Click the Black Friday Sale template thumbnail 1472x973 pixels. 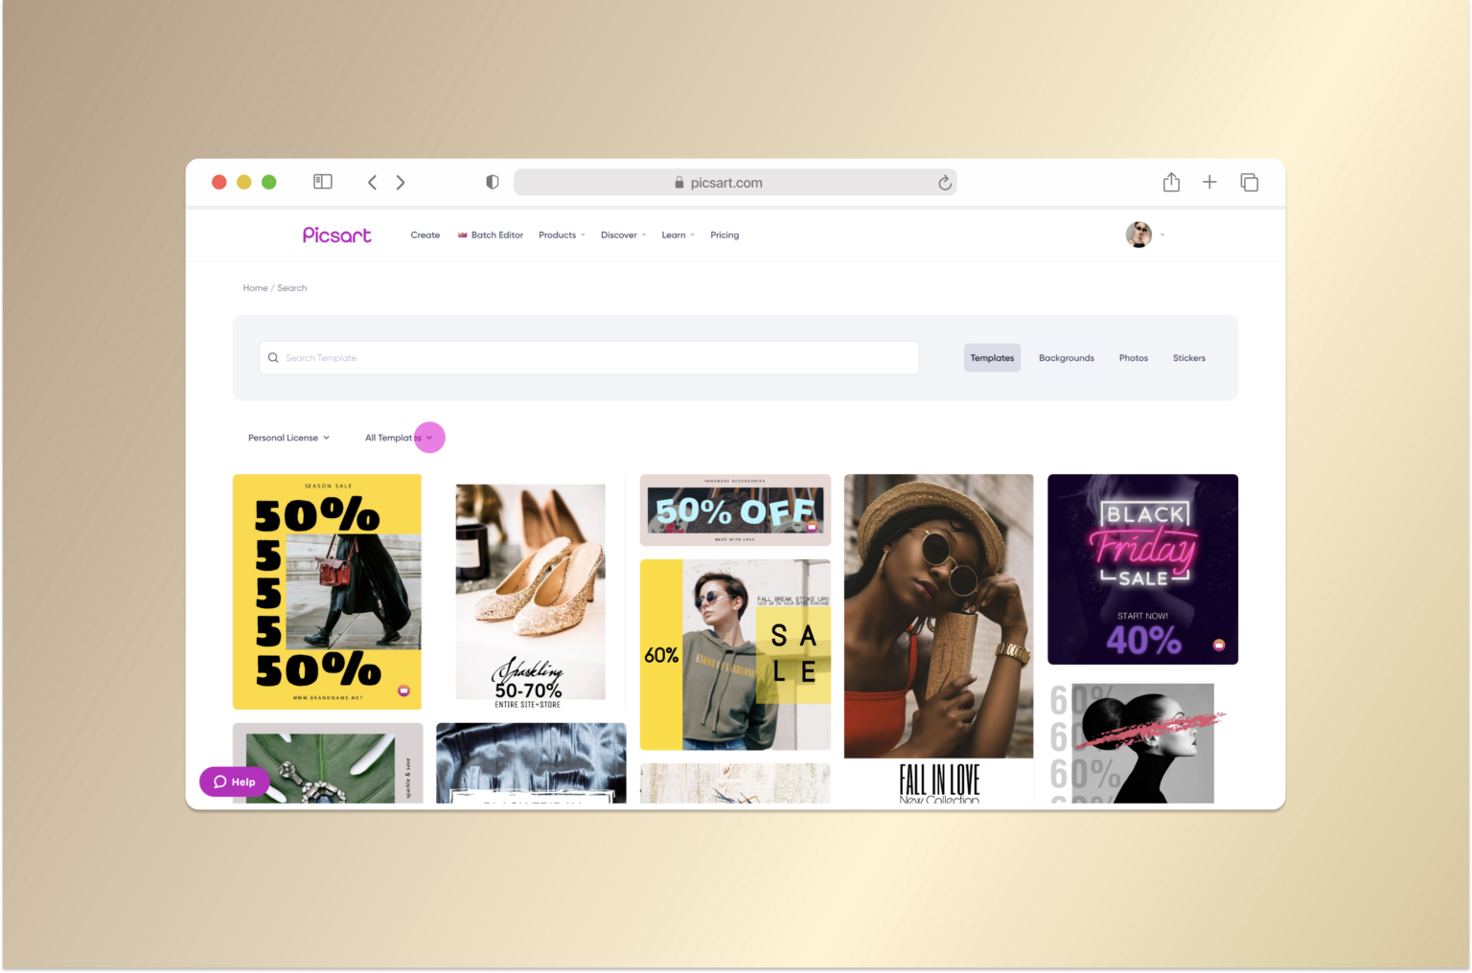coord(1142,569)
